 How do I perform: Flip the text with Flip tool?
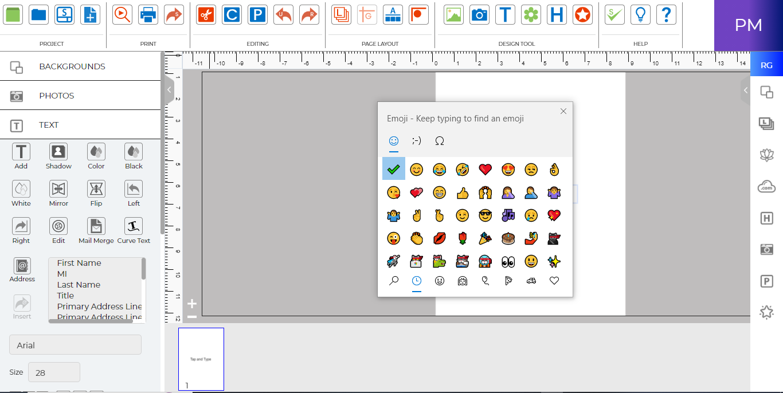pos(96,194)
